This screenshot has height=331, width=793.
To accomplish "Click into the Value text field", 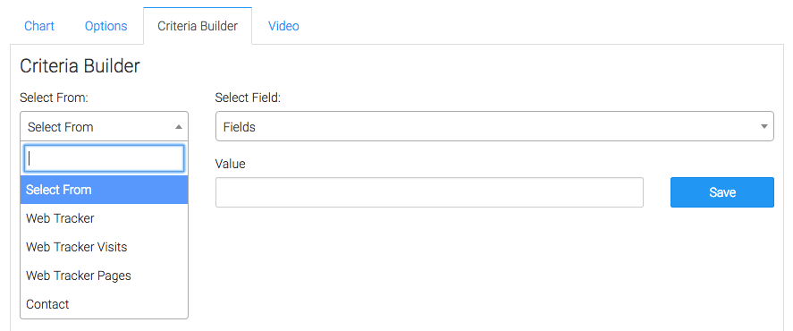I will click(x=429, y=192).
